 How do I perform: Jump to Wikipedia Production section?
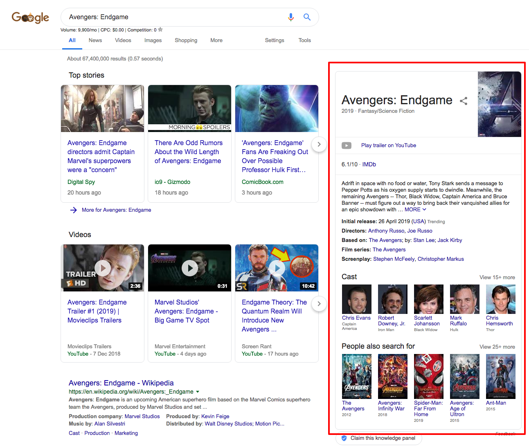click(97, 433)
